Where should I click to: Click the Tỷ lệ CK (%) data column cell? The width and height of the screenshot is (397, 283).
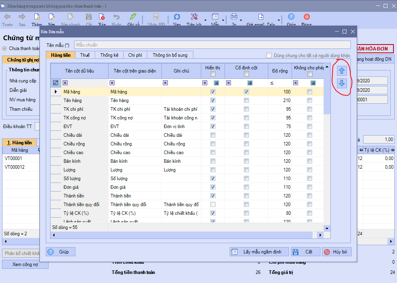point(85,213)
